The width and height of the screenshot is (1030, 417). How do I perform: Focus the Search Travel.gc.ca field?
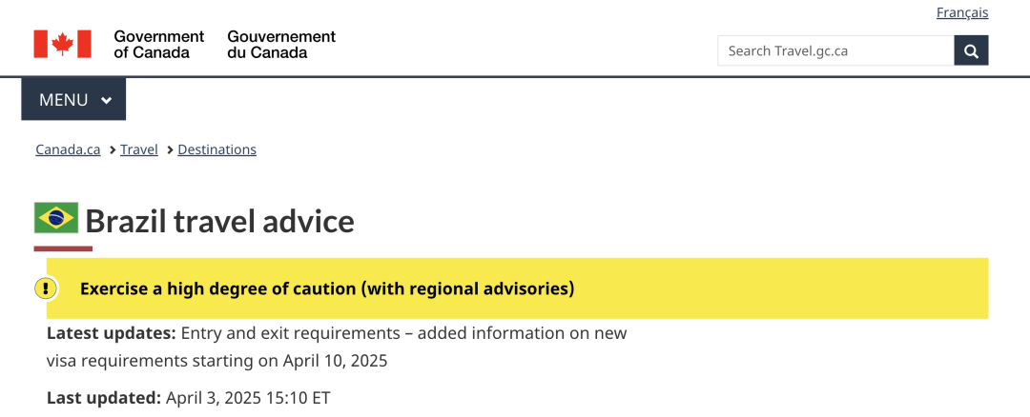[835, 50]
